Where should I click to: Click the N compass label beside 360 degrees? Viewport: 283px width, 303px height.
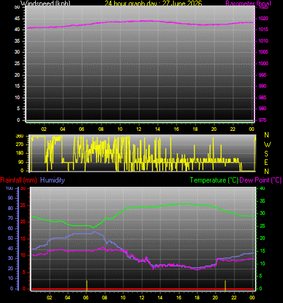click(267, 135)
